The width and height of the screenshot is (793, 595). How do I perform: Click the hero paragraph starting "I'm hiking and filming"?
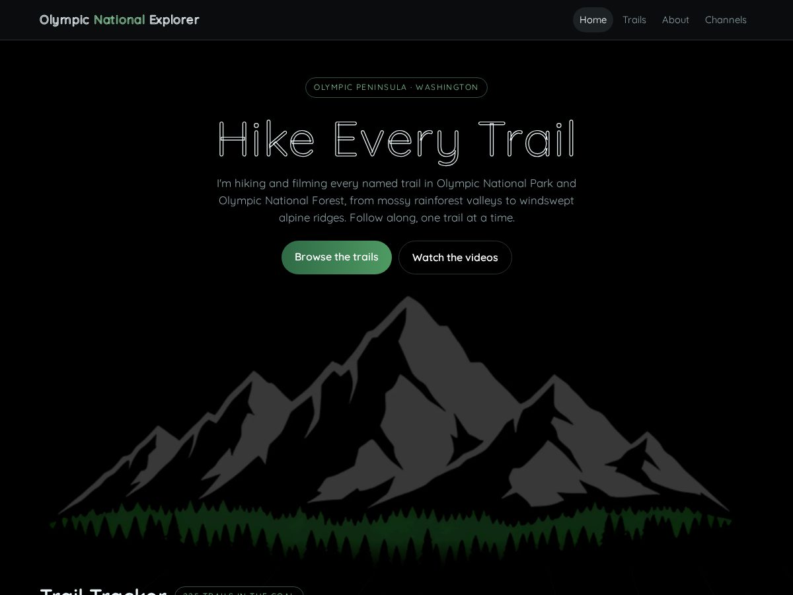coord(397,200)
